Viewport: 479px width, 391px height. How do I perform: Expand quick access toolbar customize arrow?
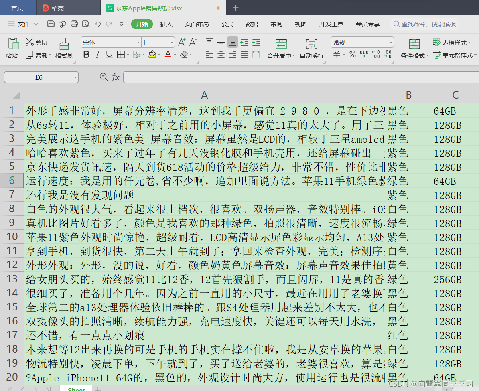(121, 24)
